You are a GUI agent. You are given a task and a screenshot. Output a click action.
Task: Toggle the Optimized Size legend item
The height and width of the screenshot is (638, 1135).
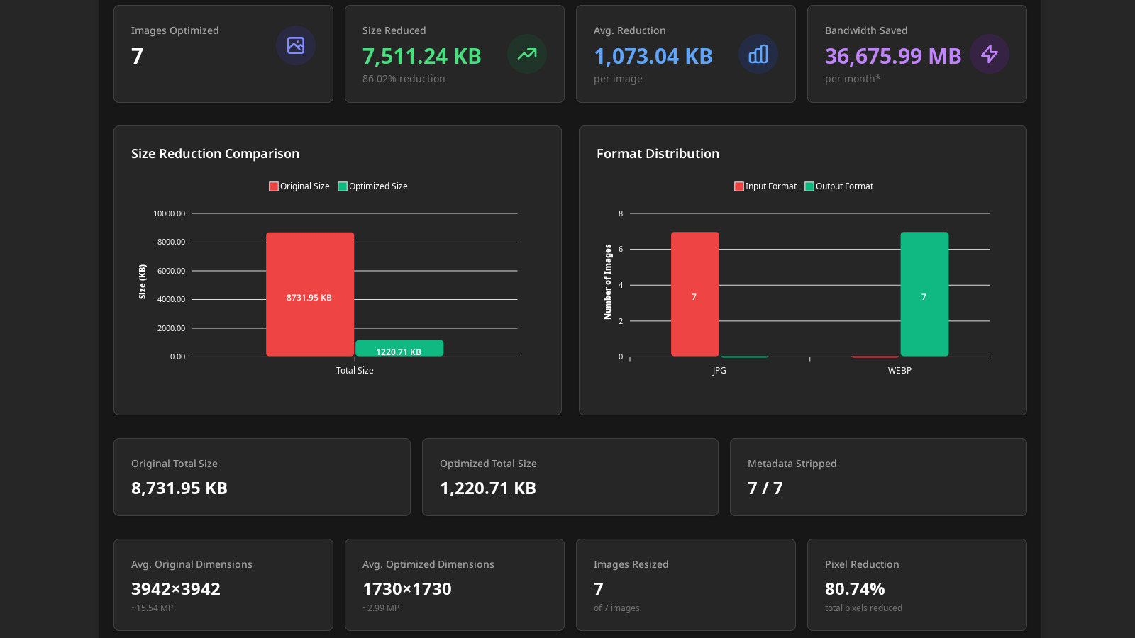pyautogui.click(x=373, y=186)
